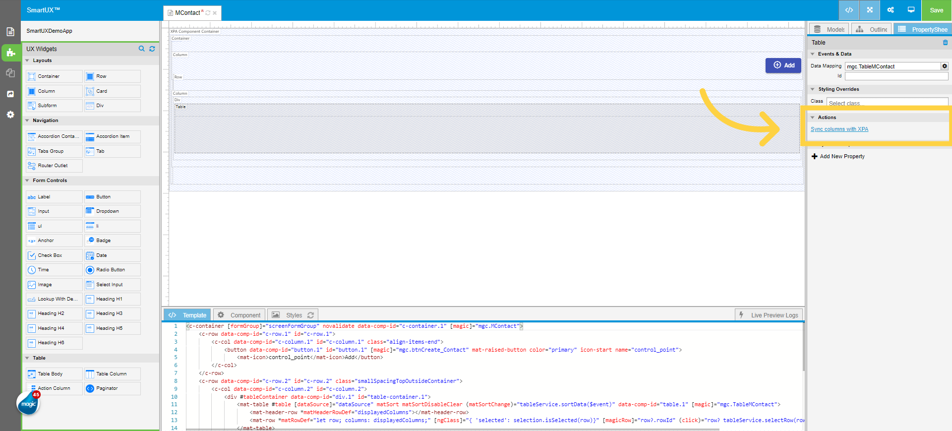
Task: Toggle code view icon in top bar
Action: 849,10
